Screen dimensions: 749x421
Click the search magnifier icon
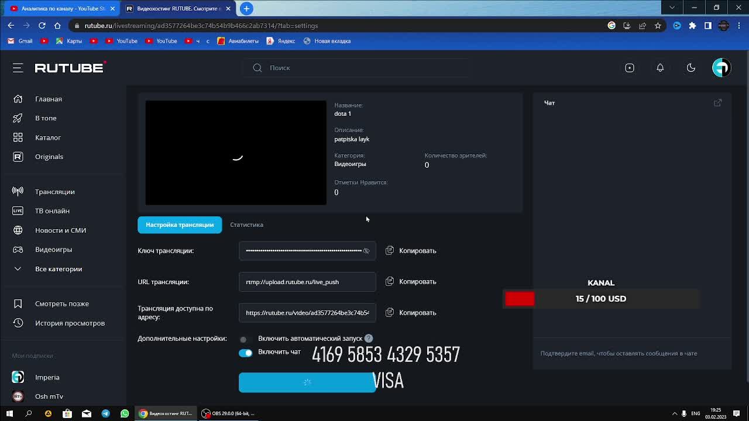click(x=257, y=68)
